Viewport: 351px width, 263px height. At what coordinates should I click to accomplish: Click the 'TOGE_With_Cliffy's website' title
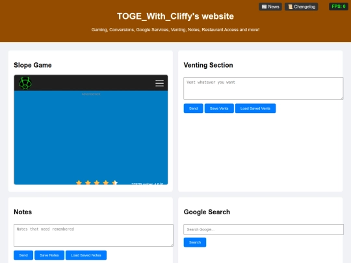tap(175, 16)
